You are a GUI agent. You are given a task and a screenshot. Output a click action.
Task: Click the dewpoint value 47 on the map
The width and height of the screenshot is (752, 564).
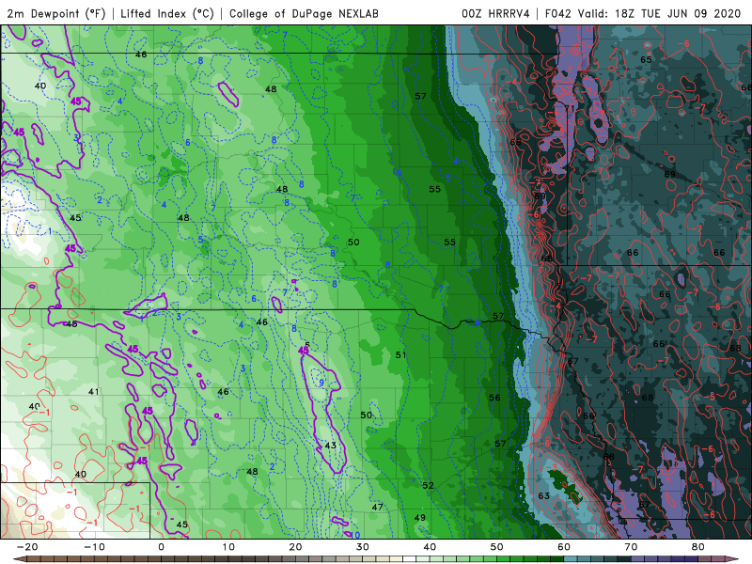click(378, 507)
